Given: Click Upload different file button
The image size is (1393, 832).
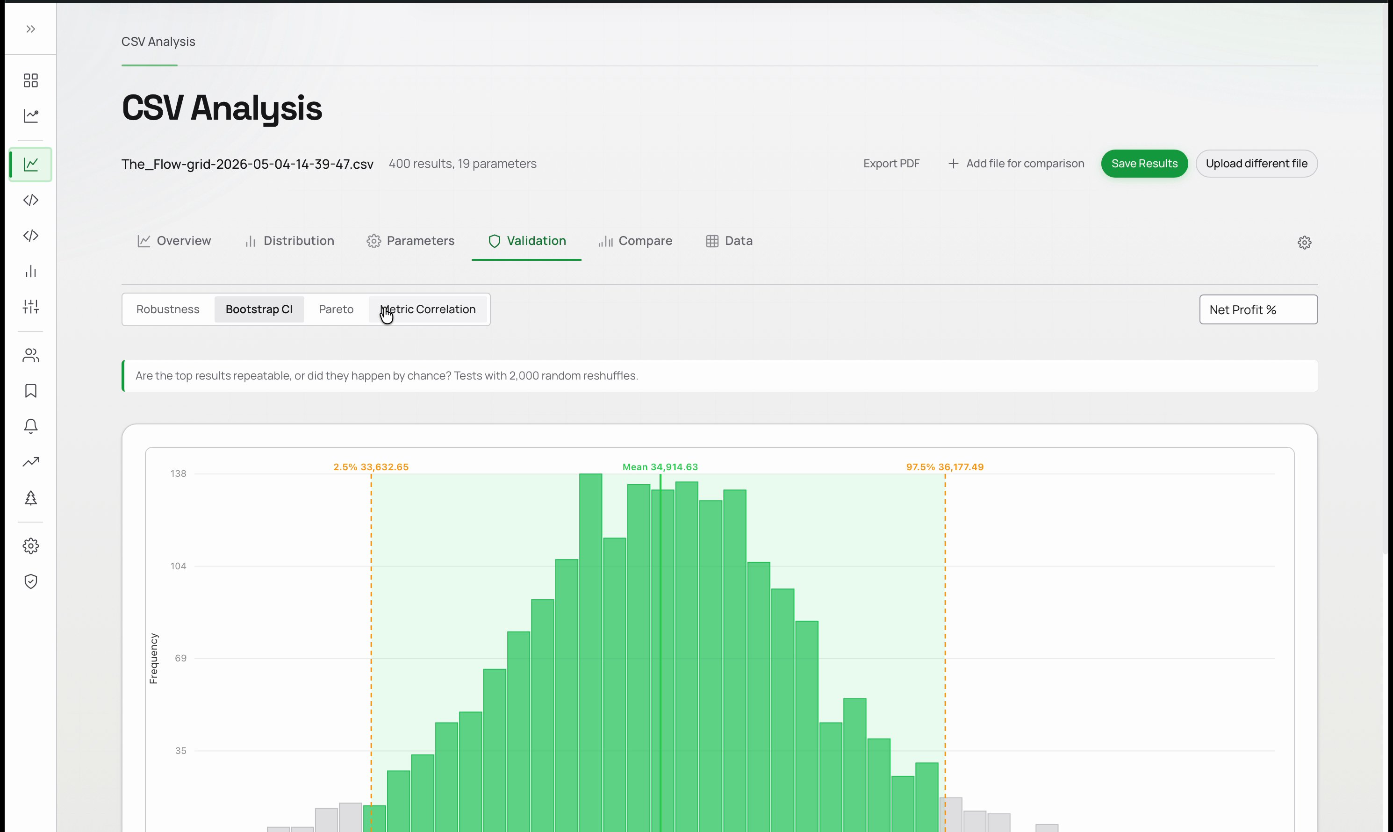Looking at the screenshot, I should coord(1256,164).
